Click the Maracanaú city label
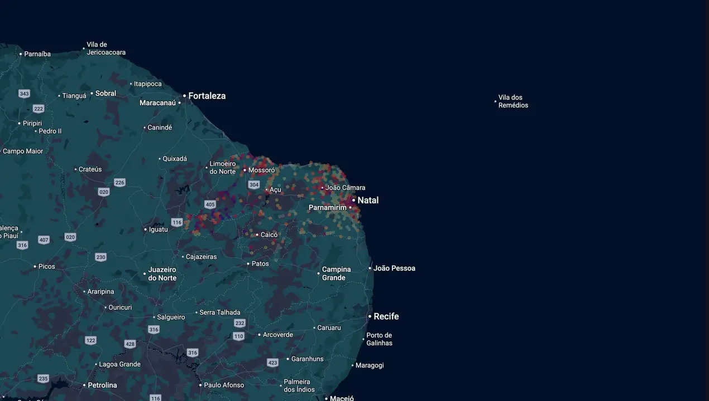Viewport: 709px width, 401px height. 158,103
